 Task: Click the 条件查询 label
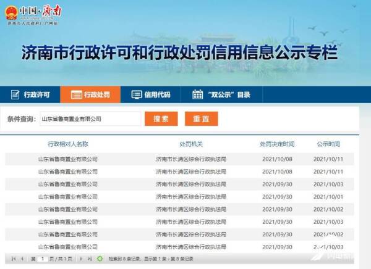coord(21,119)
